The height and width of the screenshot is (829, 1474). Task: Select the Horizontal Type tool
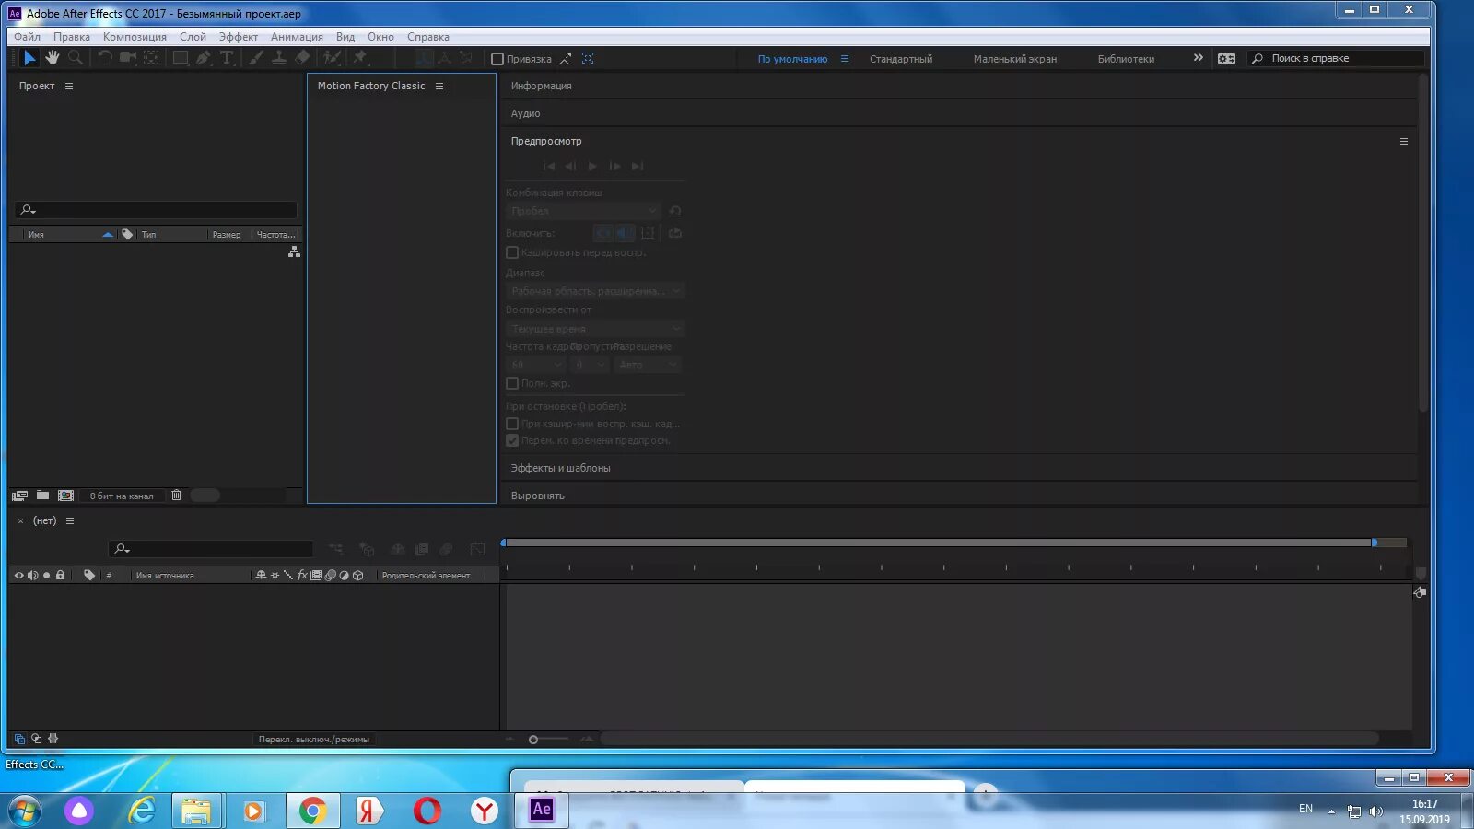coord(227,58)
